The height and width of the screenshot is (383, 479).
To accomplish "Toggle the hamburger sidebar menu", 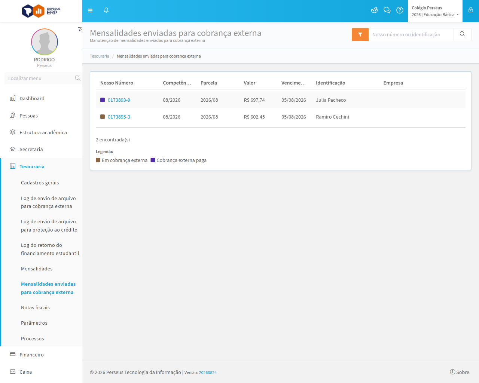I will tap(90, 10).
